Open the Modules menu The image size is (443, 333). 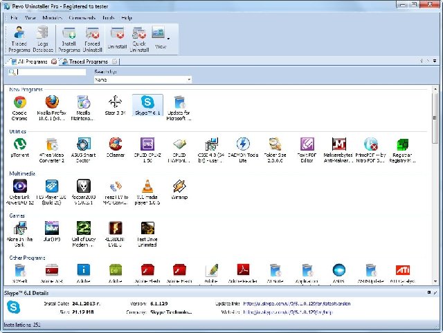pyautogui.click(x=53, y=18)
